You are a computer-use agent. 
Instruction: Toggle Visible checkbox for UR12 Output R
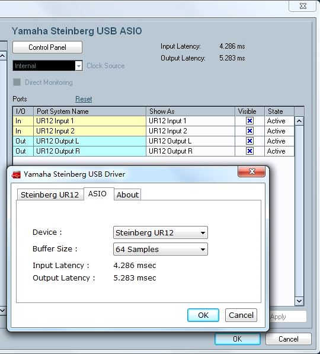point(249,151)
